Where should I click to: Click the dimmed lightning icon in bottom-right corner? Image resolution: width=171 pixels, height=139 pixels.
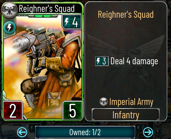point(158,131)
